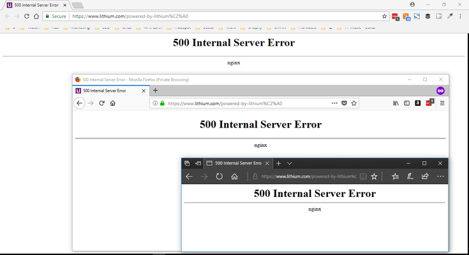The height and width of the screenshot is (255, 469).
Task: Add web notes with Edge's pen icon
Action: (410, 177)
